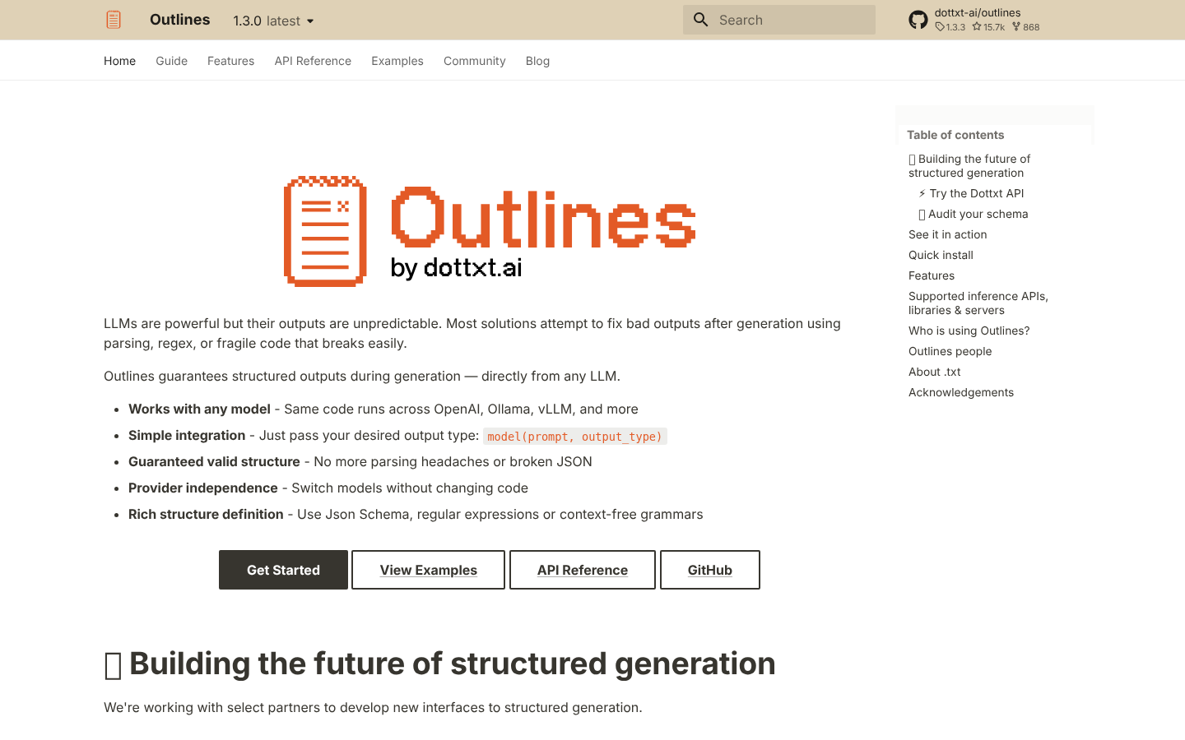Jump to See it in action section
The height and width of the screenshot is (740, 1185).
[948, 234]
